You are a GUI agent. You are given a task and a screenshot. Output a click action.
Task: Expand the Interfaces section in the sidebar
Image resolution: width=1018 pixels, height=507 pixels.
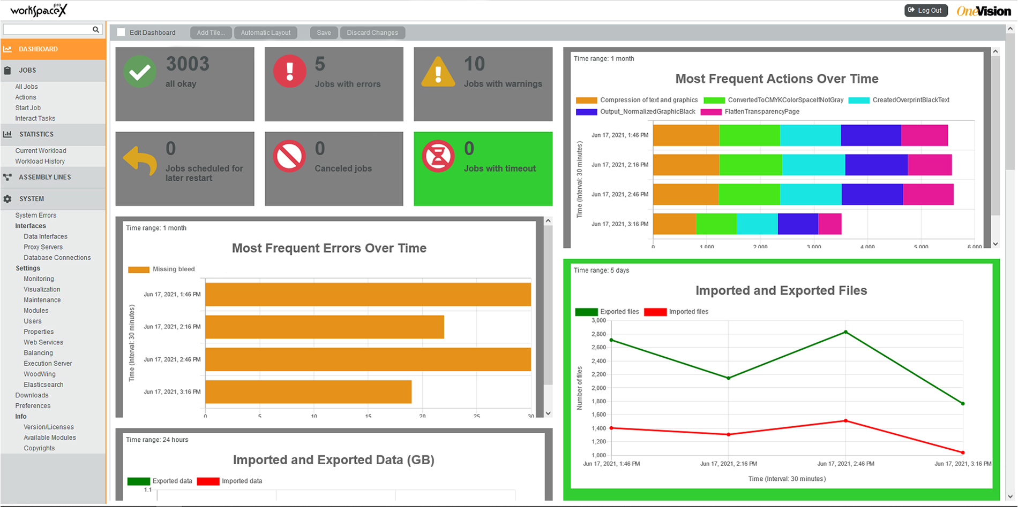click(x=30, y=226)
